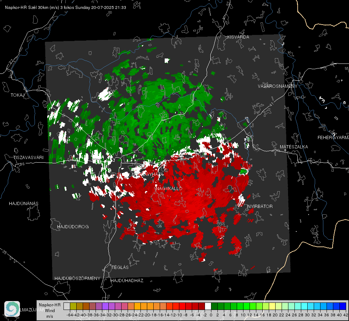Click the VÁSÁROSNAMÉNY city label

point(278,86)
